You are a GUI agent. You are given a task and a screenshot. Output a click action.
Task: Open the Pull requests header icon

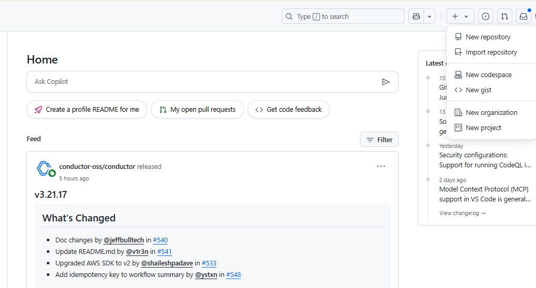coord(504,16)
